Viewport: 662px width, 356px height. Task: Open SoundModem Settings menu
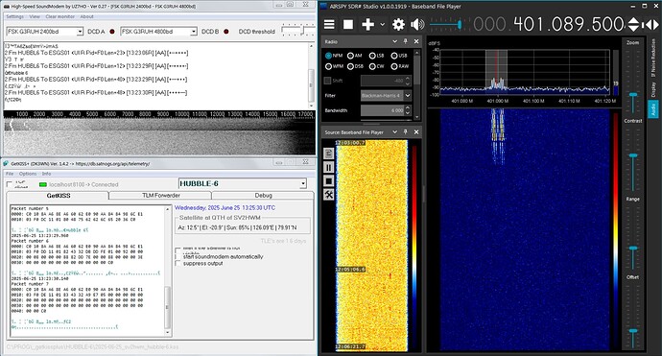pyautogui.click(x=14, y=16)
